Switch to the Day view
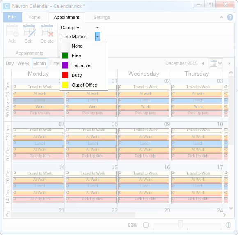Screen dimensions: 238x235 coord(10,63)
